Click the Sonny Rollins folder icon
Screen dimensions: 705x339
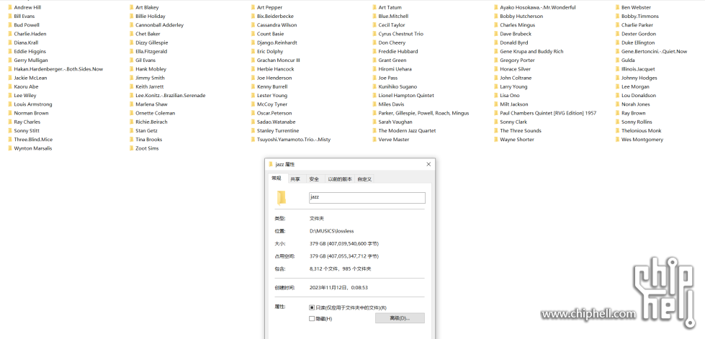pos(617,122)
